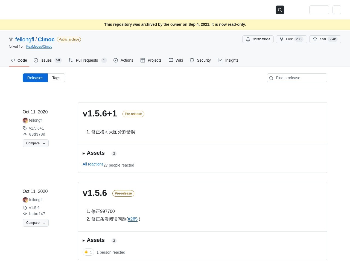Click the archived repository banner text
This screenshot has height=263, width=350.
pyautogui.click(x=175, y=24)
